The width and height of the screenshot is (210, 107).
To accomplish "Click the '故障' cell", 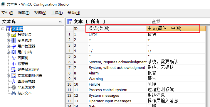I will pos(176,84).
